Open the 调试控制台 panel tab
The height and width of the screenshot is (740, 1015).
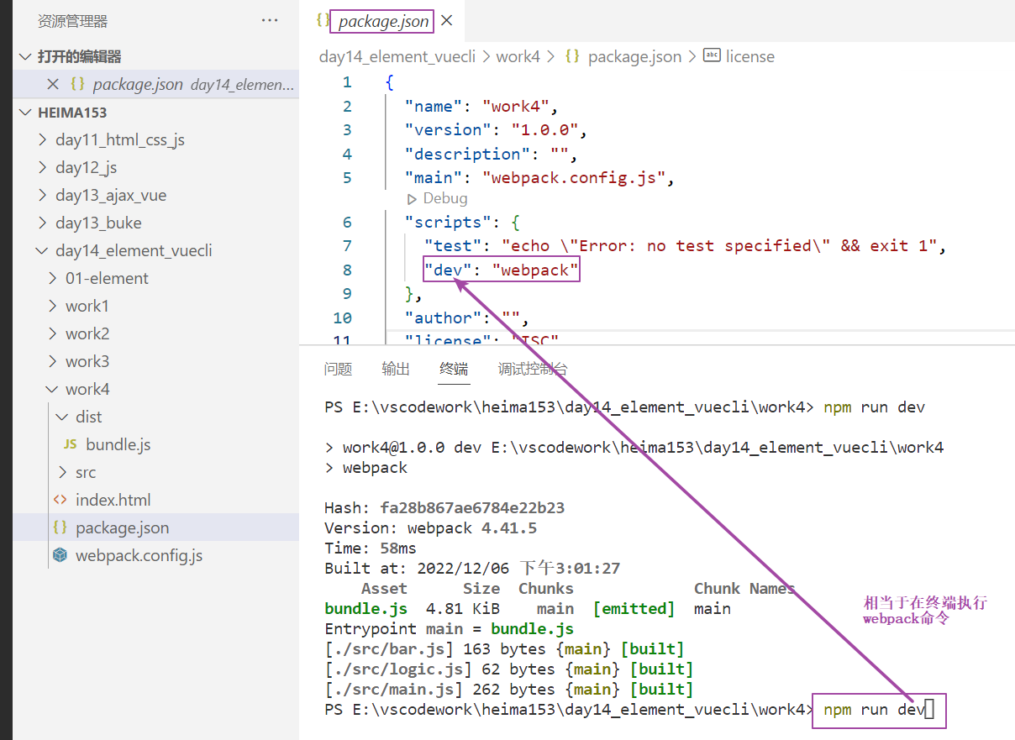coord(533,369)
